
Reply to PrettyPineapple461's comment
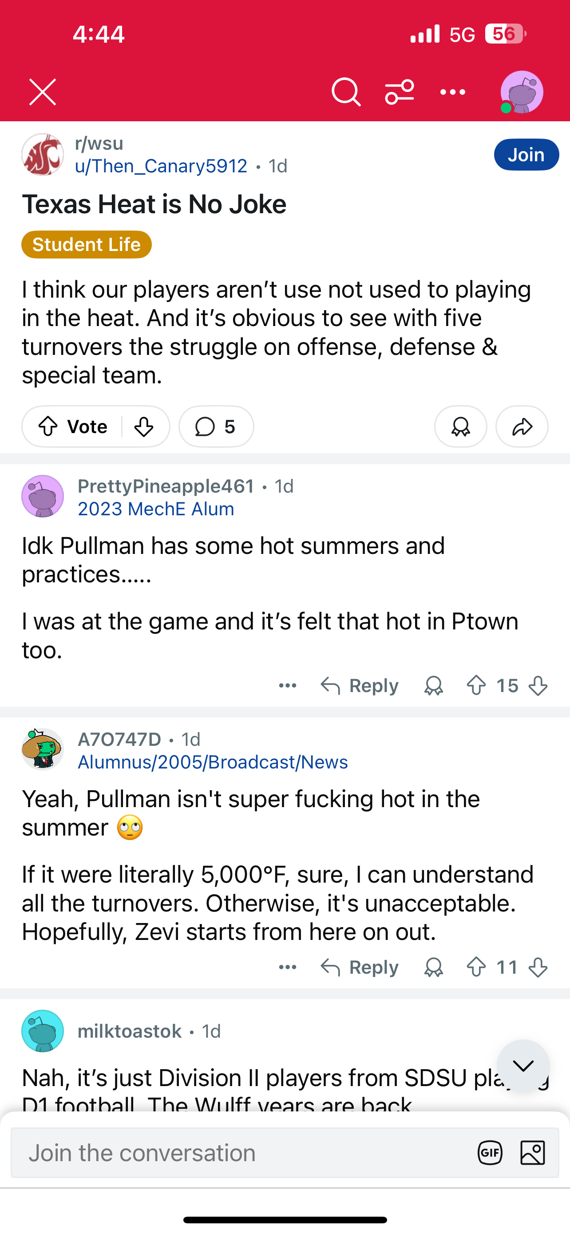tap(360, 685)
